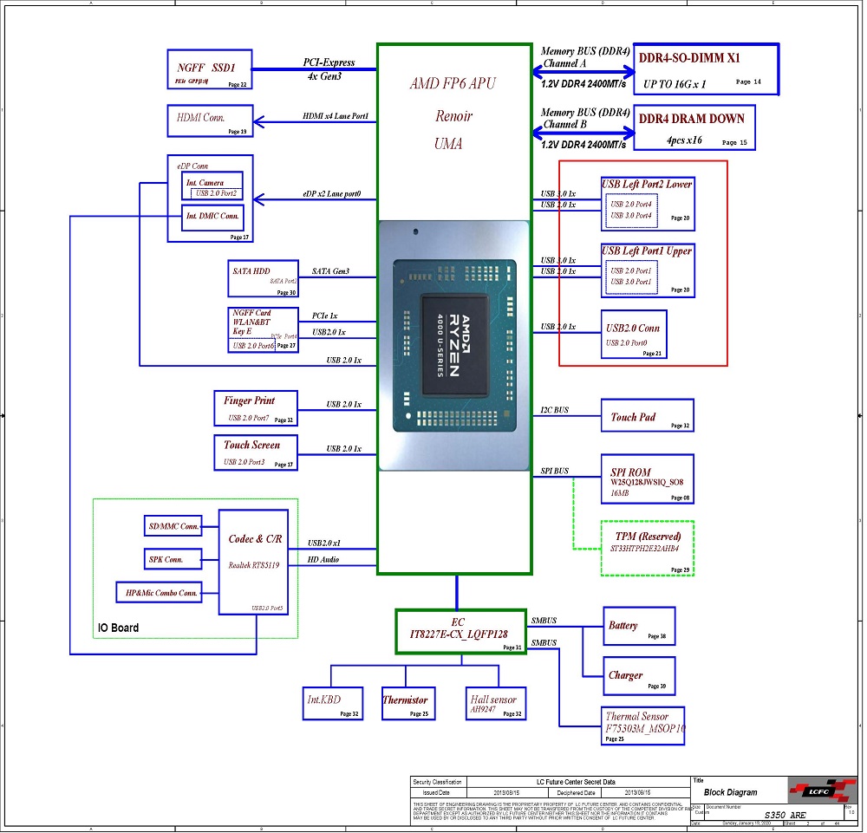Click the AMD Ryzen chip image

tap(454, 346)
